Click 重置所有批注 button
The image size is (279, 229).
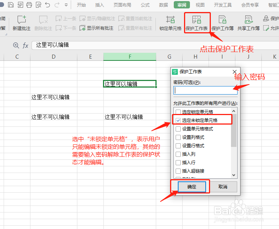coord(135,28)
